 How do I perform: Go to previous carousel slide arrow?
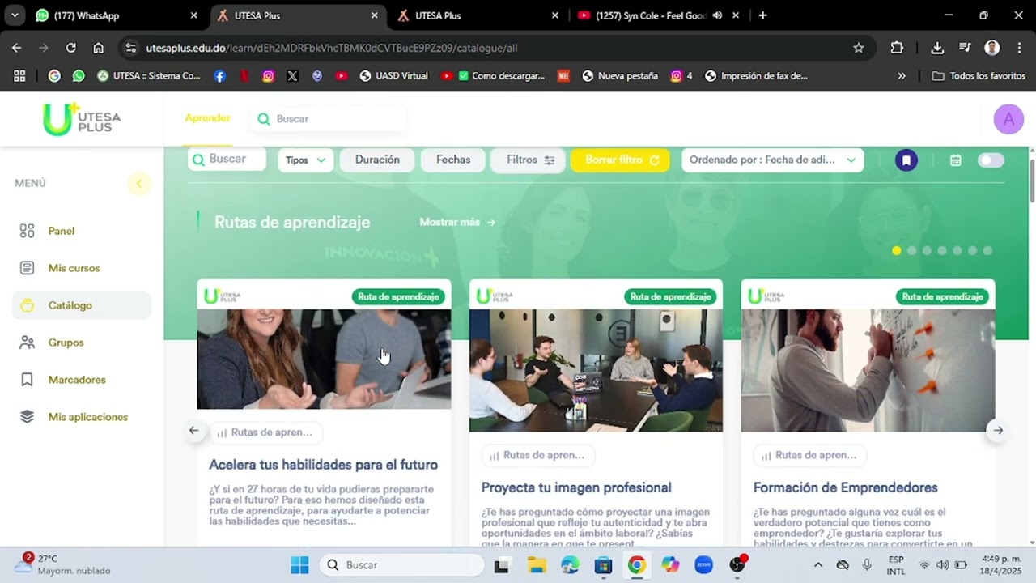pos(193,431)
